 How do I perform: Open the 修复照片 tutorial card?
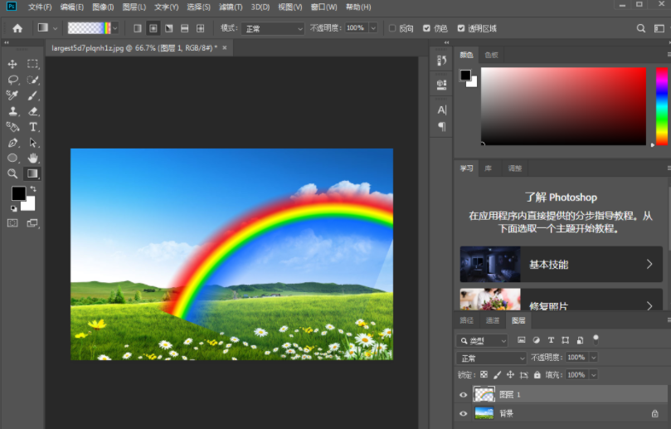561,300
